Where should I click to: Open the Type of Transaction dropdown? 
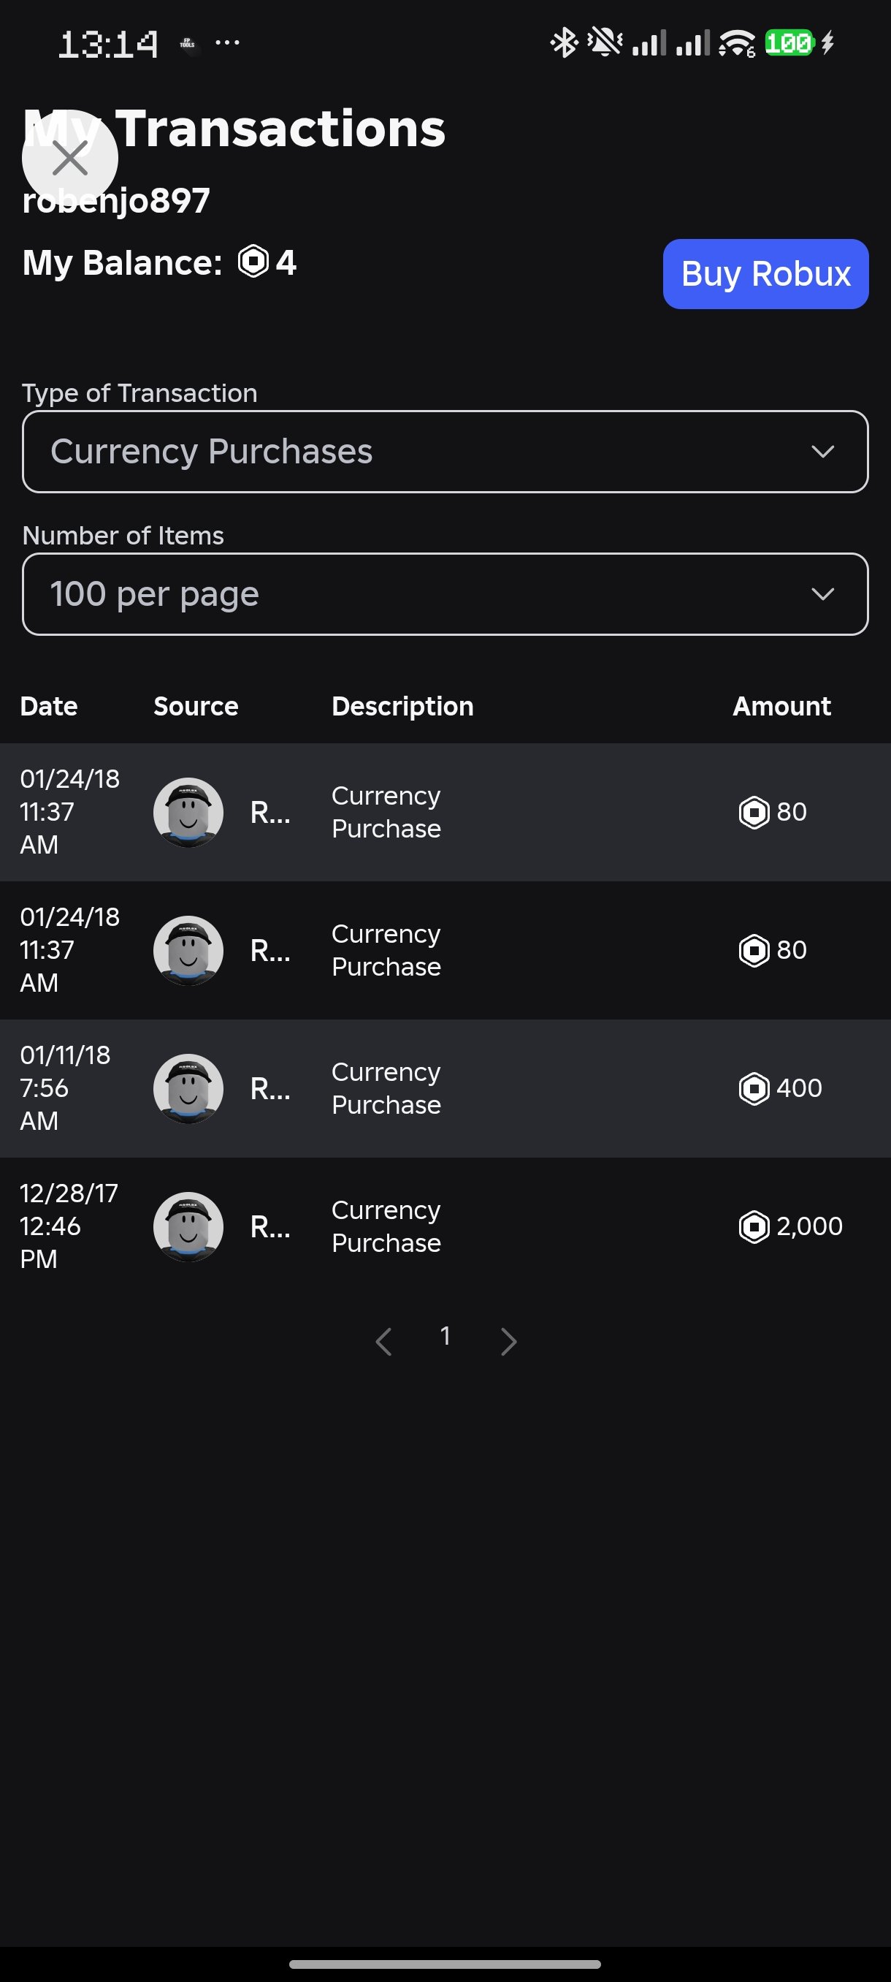click(x=445, y=452)
